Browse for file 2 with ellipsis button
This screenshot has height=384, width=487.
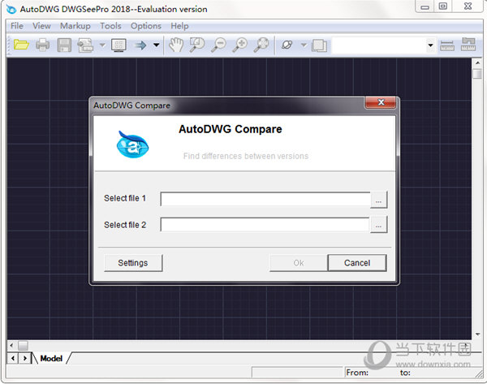pos(378,224)
